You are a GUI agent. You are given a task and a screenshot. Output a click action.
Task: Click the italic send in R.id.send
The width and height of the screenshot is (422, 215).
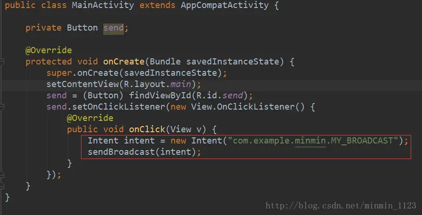click(x=233, y=96)
